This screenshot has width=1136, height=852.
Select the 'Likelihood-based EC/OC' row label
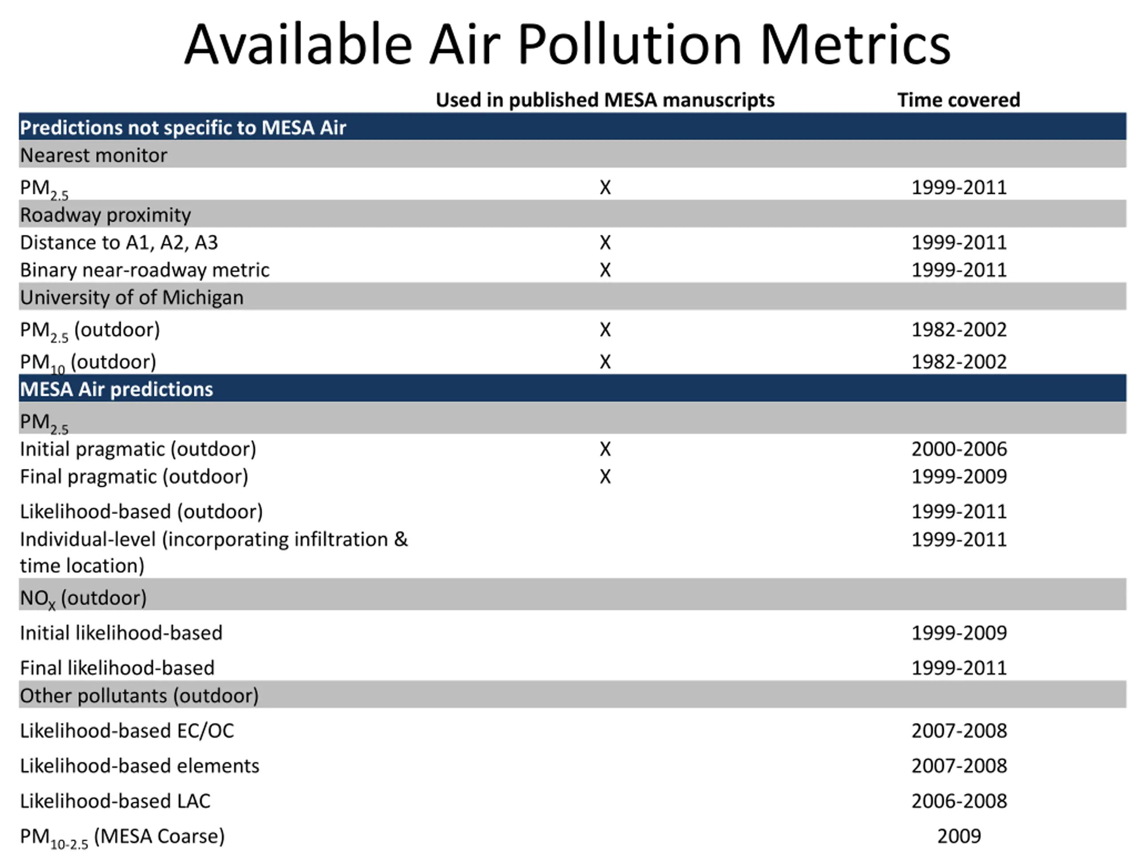pos(127,731)
